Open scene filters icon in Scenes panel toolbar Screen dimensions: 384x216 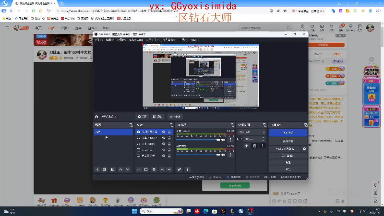click(112, 169)
